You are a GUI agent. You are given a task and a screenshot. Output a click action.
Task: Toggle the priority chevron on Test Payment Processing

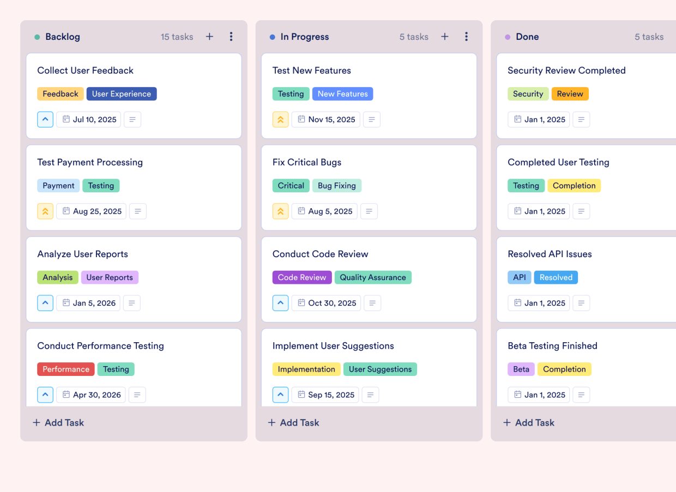tap(45, 211)
